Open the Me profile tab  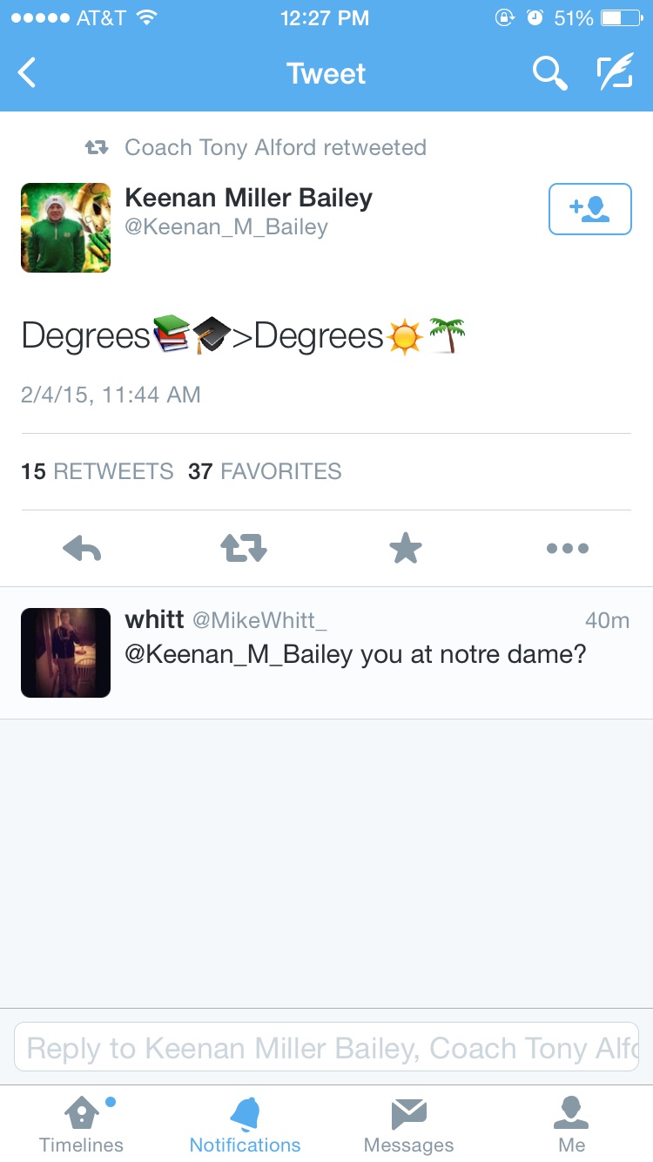click(571, 1124)
